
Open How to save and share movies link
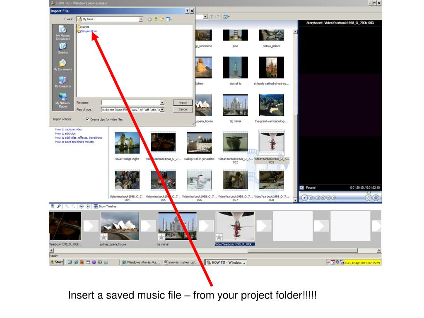click(x=75, y=142)
